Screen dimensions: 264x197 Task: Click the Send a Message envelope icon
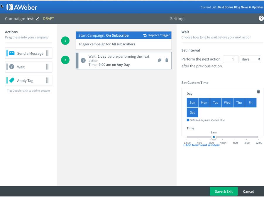(x=12, y=53)
